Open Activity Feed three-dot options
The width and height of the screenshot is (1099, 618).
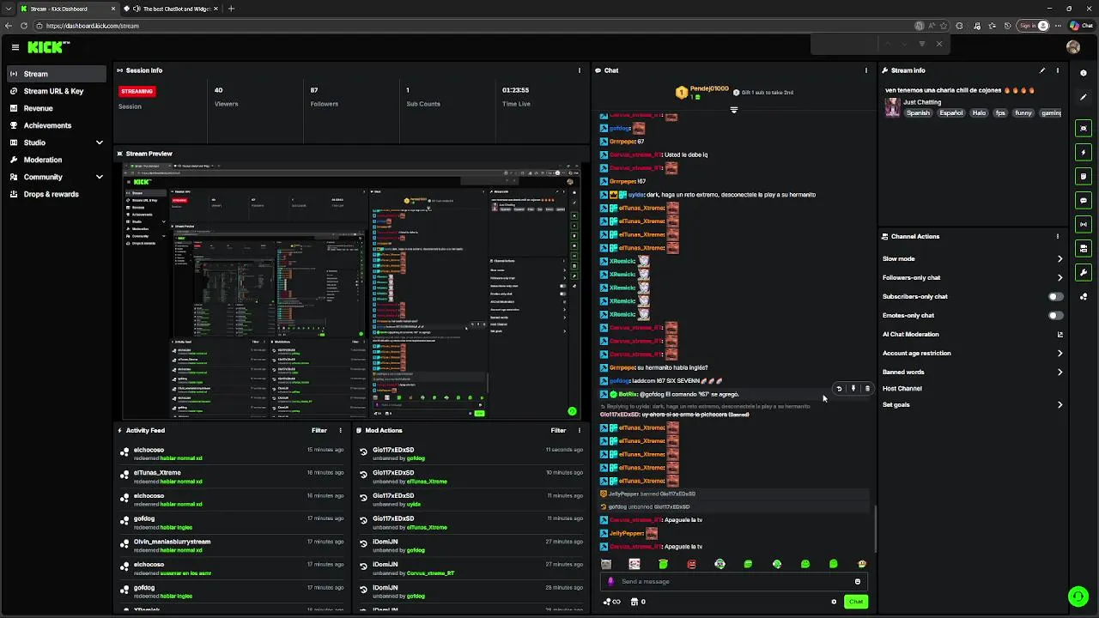click(340, 430)
